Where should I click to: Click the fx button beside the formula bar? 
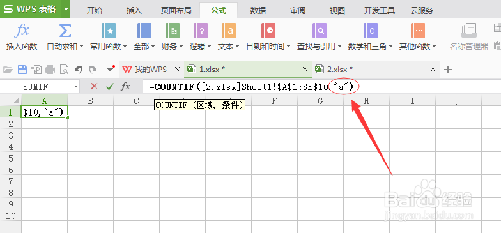tap(125, 86)
